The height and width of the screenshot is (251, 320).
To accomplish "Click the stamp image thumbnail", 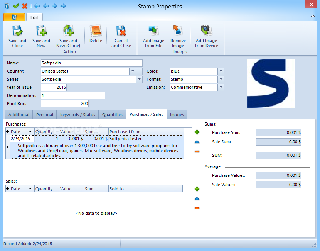I will pos(271,84).
